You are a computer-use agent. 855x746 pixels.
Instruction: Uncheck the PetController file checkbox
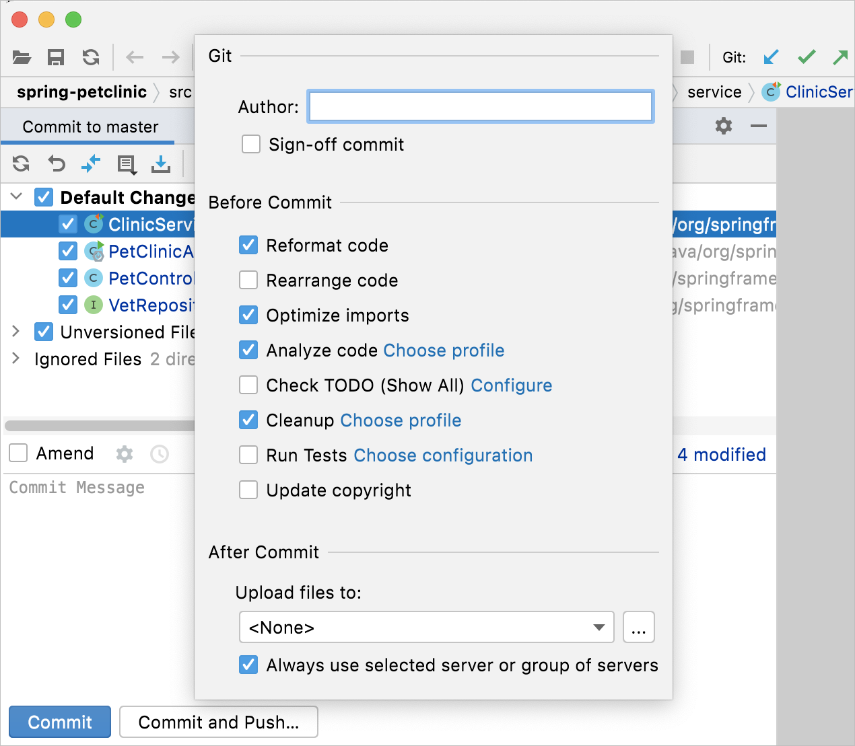pyautogui.click(x=68, y=278)
